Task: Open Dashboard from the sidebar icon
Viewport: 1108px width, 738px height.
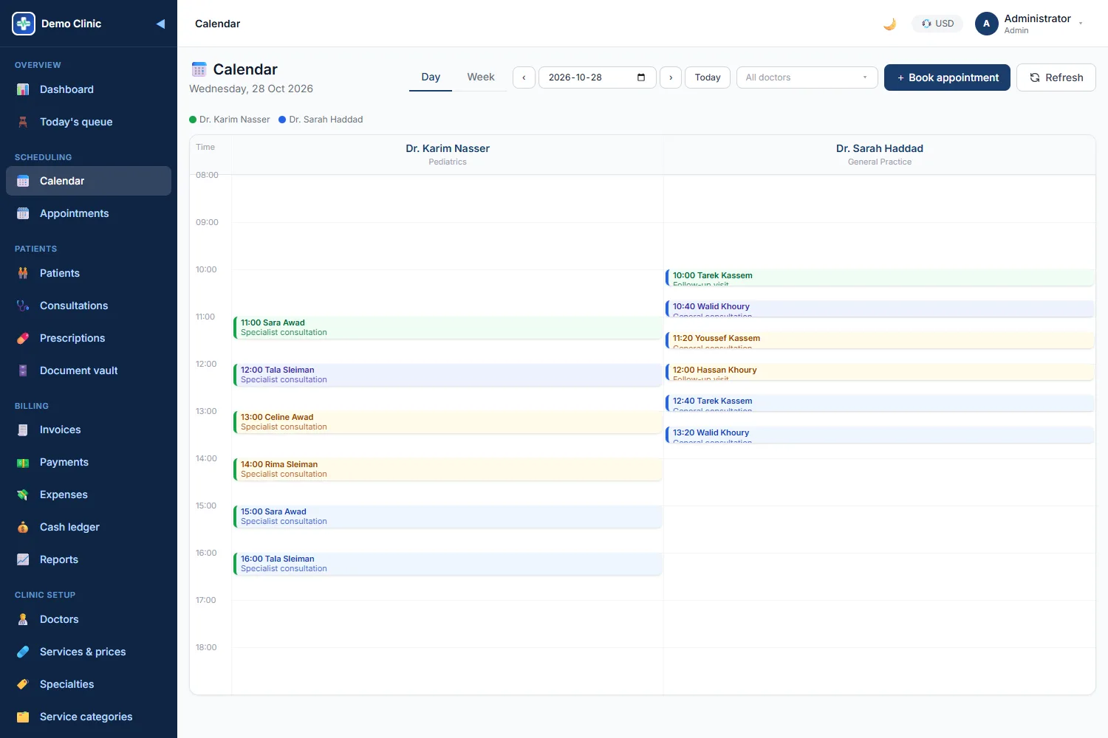Action: pos(23,89)
